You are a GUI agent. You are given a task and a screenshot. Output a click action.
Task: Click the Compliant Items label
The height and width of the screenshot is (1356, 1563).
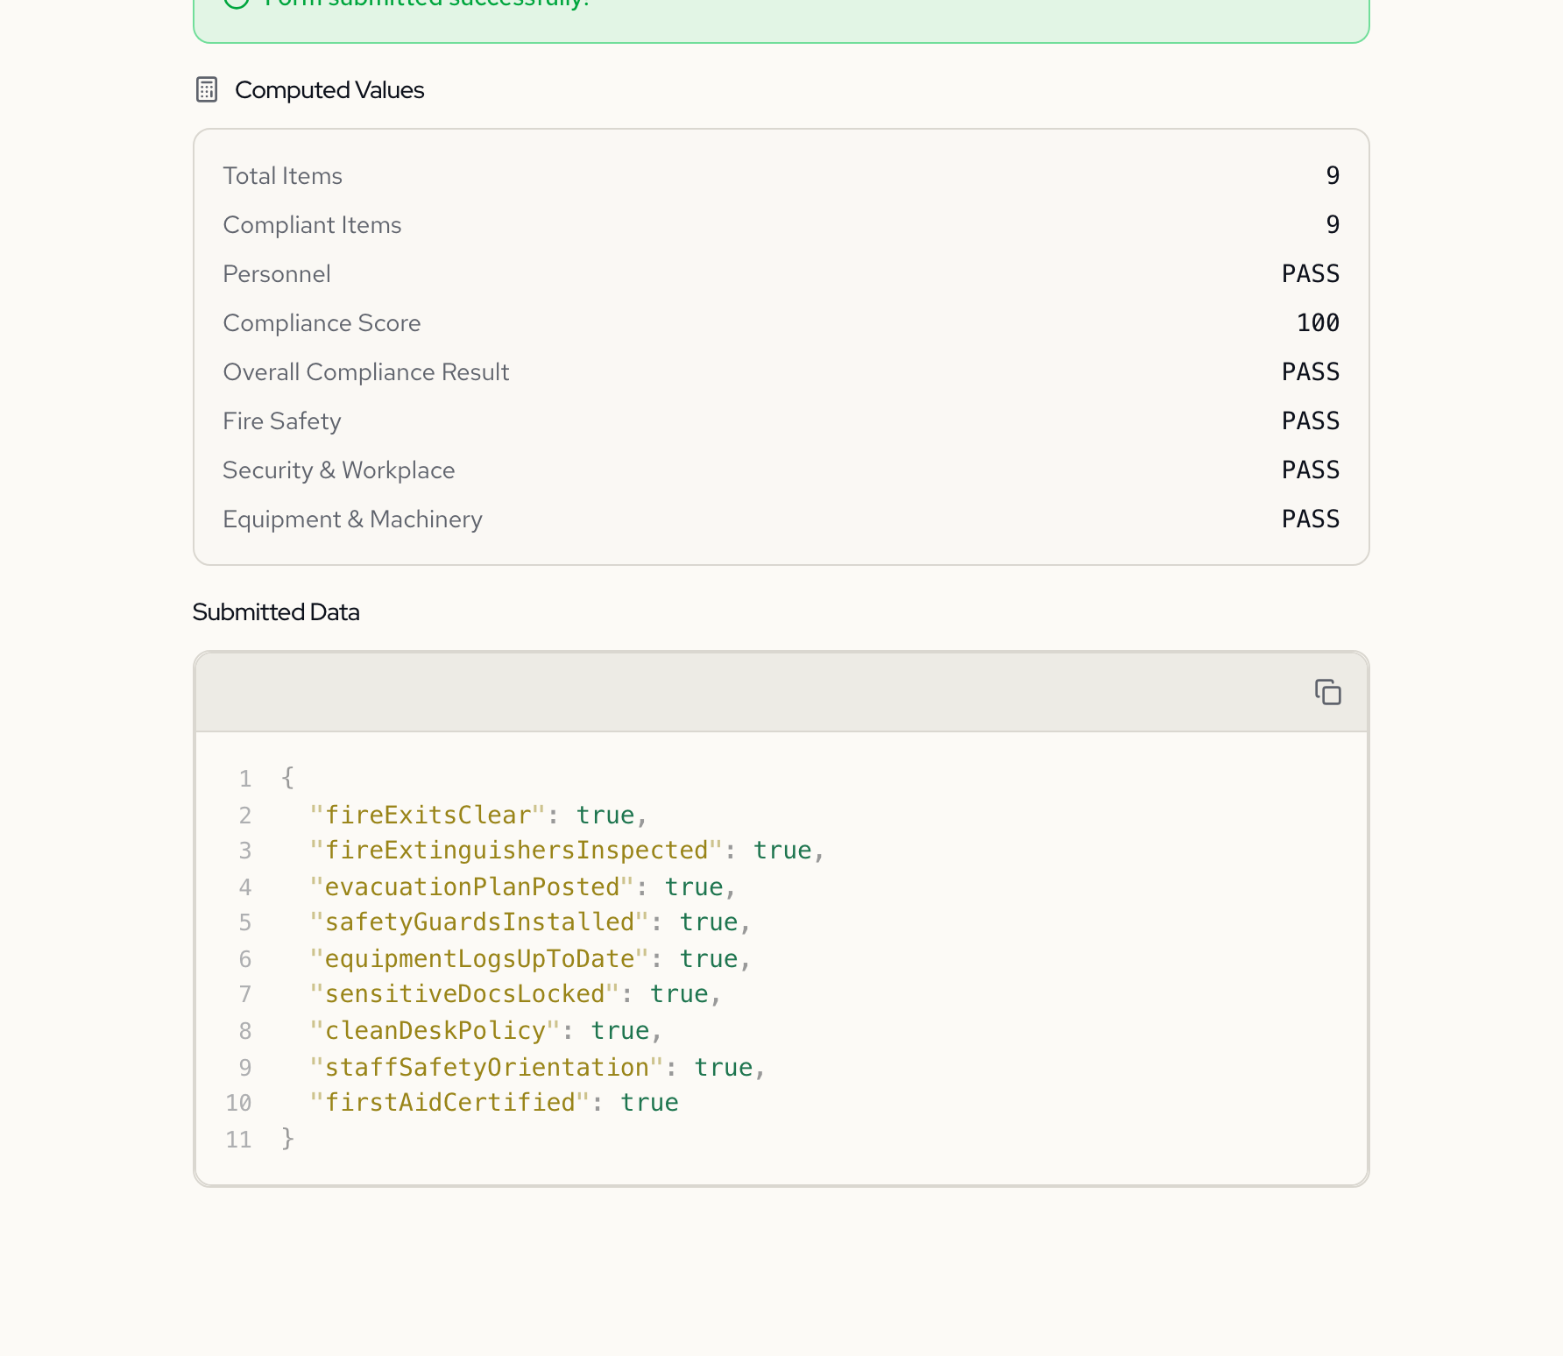point(312,225)
